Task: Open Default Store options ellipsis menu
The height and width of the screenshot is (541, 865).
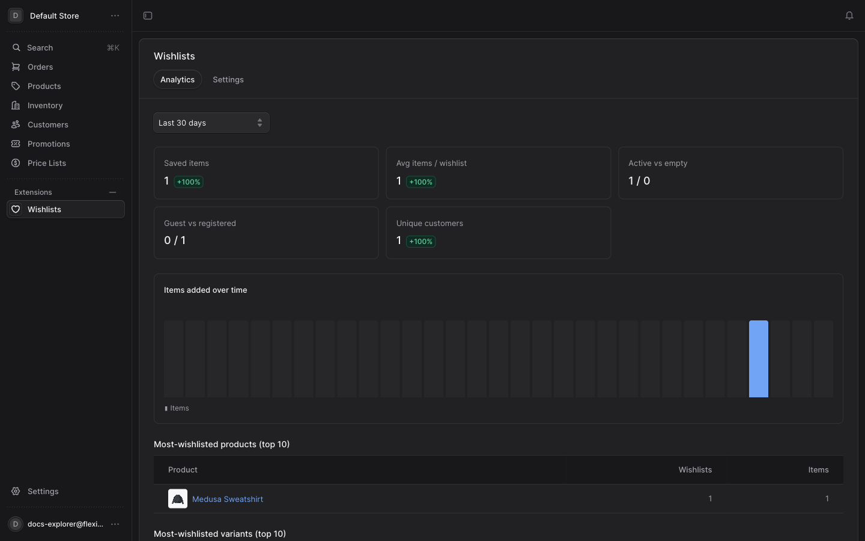Action: pos(115,16)
